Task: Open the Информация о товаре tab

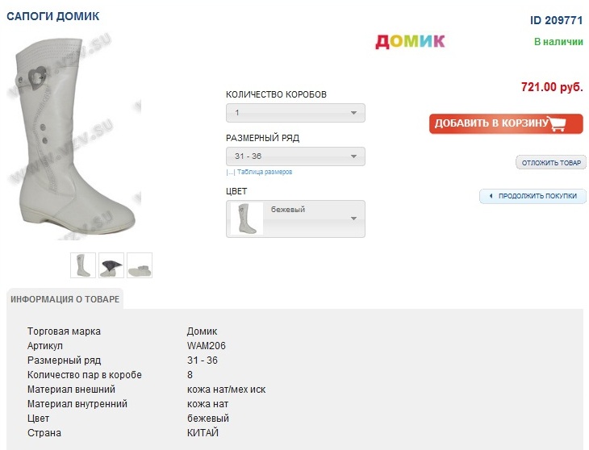Action: (65, 299)
